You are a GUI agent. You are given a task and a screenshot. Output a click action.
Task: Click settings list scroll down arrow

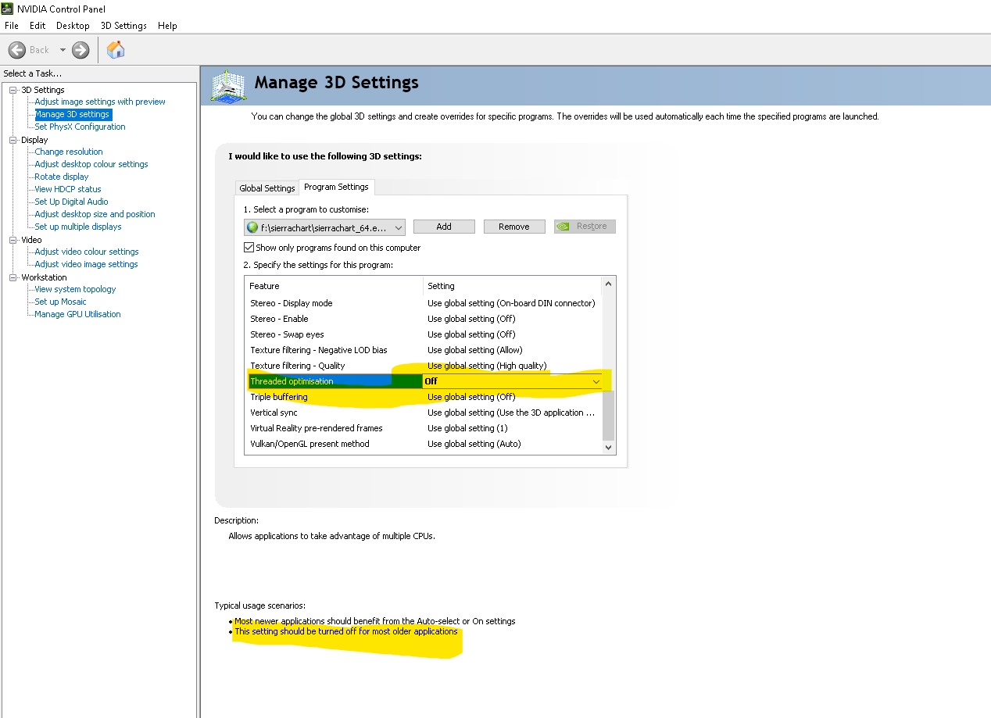[x=609, y=448]
